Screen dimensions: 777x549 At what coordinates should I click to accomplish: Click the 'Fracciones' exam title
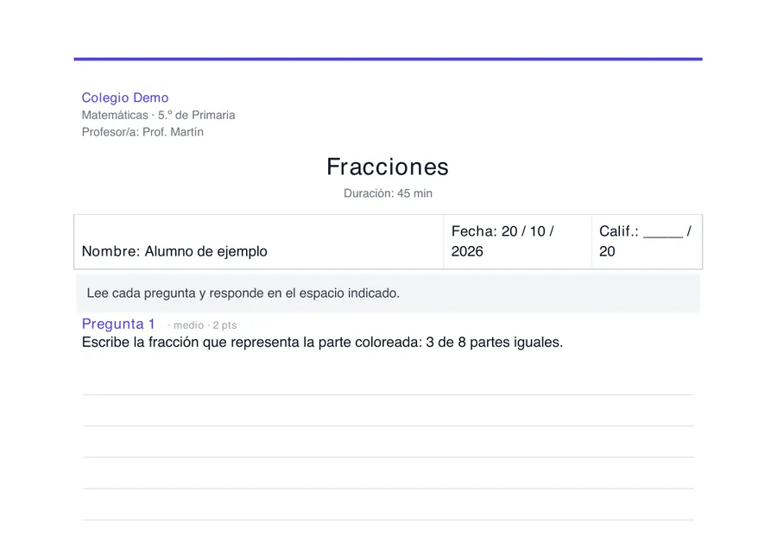click(x=388, y=167)
